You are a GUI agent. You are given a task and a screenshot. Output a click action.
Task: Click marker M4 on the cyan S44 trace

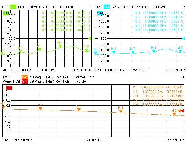point(154,51)
